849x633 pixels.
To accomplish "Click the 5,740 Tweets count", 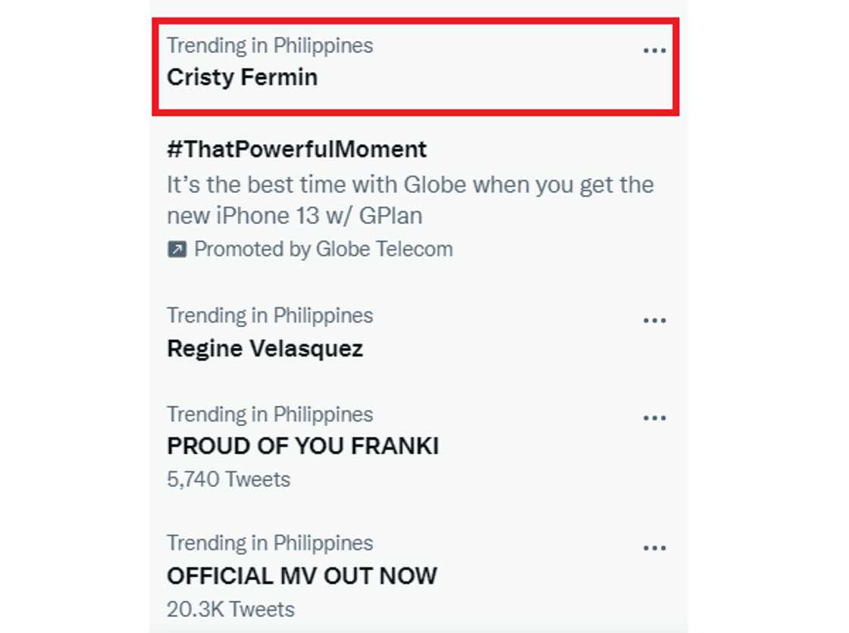I will 228,479.
